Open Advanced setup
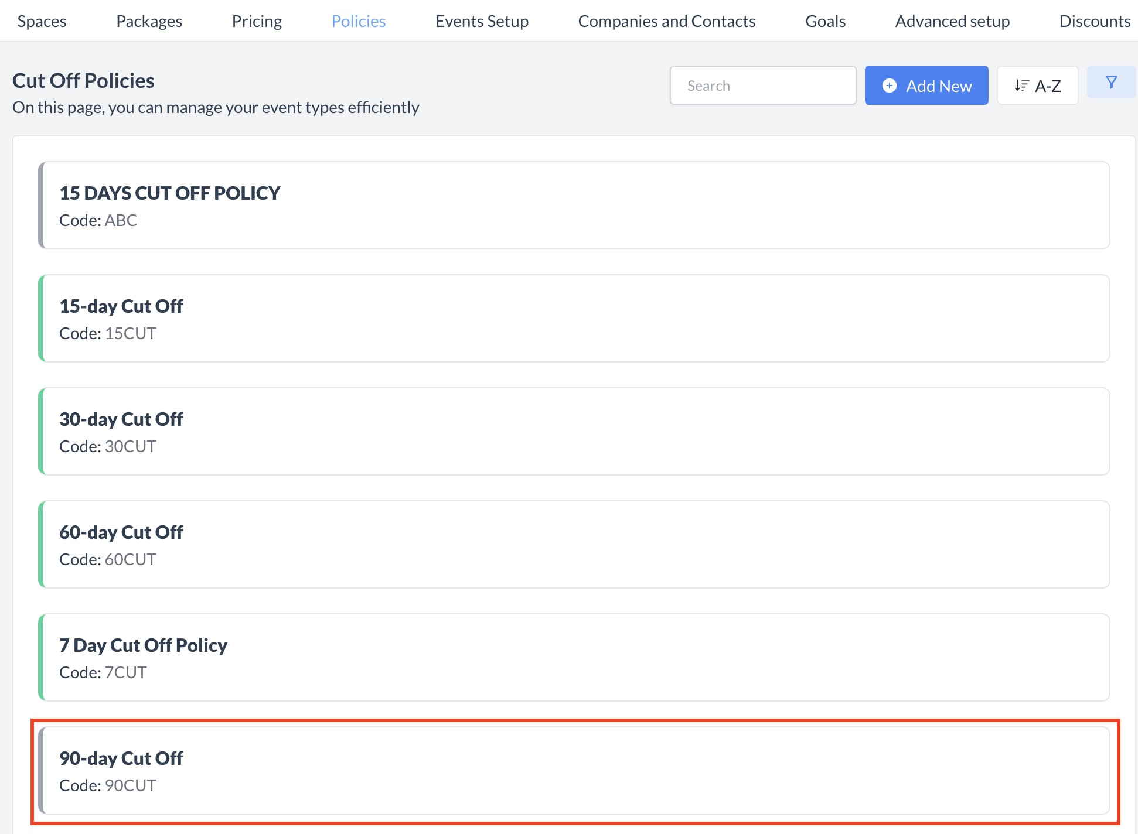Image resolution: width=1138 pixels, height=834 pixels. pyautogui.click(x=952, y=20)
